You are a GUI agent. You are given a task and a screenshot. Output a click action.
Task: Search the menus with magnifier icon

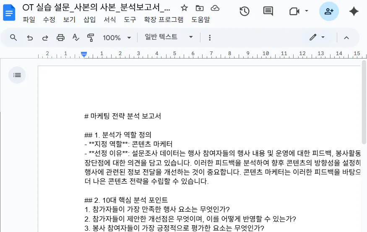pyautogui.click(x=13, y=37)
